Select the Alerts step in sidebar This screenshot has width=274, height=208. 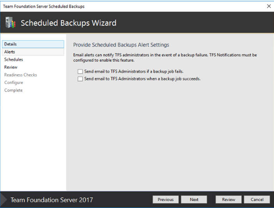click(10, 52)
